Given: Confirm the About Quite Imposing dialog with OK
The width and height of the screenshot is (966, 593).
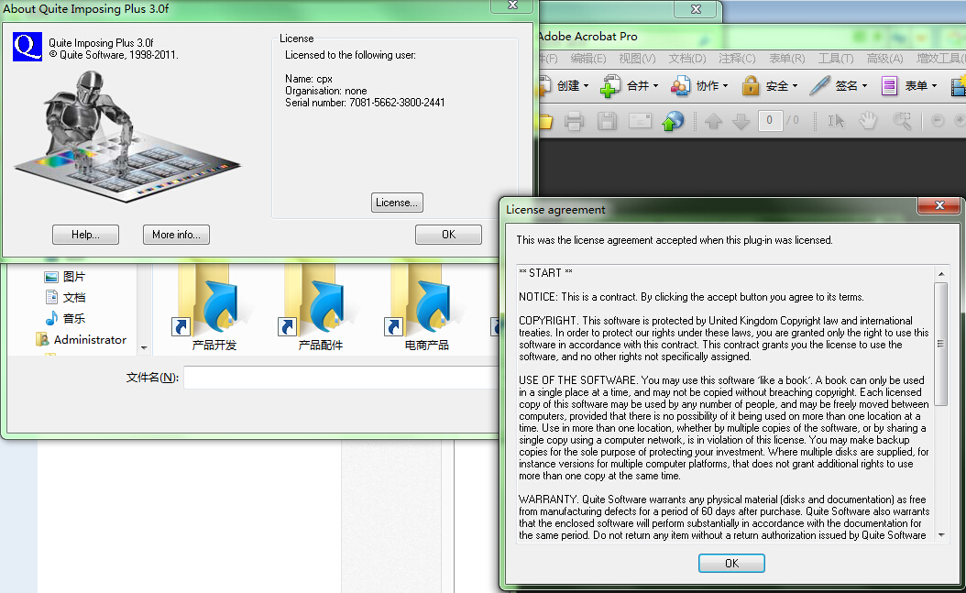Looking at the screenshot, I should coord(448,235).
